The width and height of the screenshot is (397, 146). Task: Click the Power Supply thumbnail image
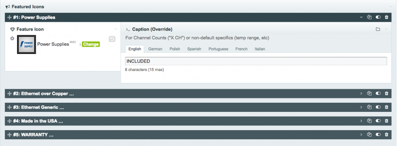27,44
